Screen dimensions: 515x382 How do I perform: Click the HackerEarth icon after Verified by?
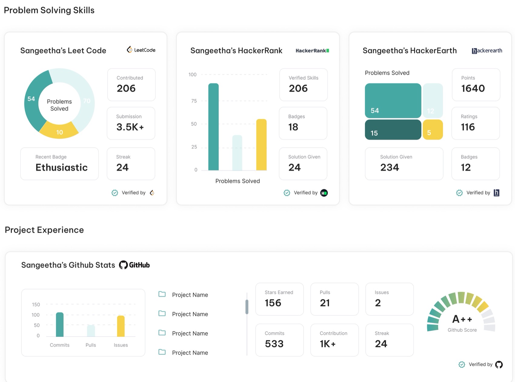497,193
